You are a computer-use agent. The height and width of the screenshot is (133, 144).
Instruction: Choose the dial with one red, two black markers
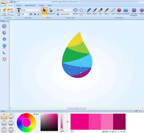pos(4,123)
